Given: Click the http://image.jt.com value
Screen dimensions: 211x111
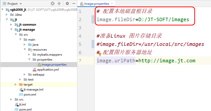Looking at the screenshot, I should pyautogui.click(x=167, y=61).
